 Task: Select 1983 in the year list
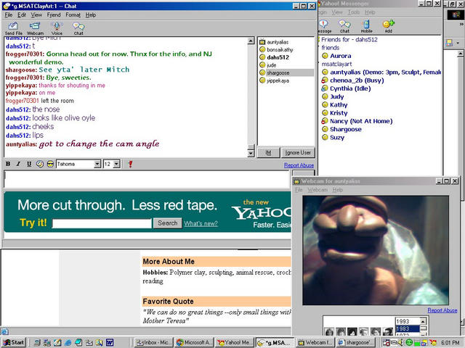pos(408,328)
